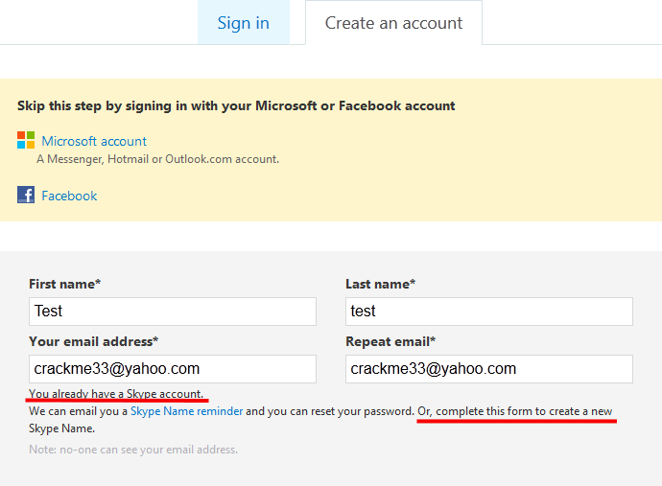Click the 'First name*' label
662x486 pixels.
pyautogui.click(x=64, y=284)
